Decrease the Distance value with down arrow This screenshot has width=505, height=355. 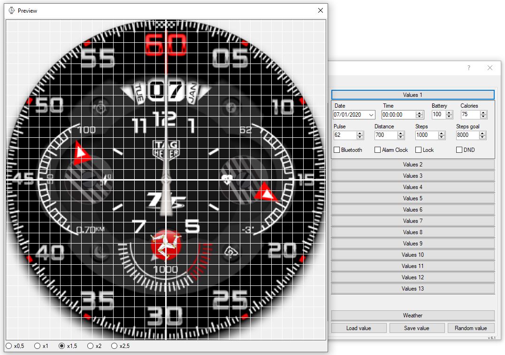[401, 137]
